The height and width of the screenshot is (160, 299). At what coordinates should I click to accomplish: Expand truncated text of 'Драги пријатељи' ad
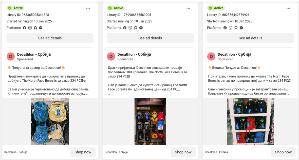click(x=109, y=94)
